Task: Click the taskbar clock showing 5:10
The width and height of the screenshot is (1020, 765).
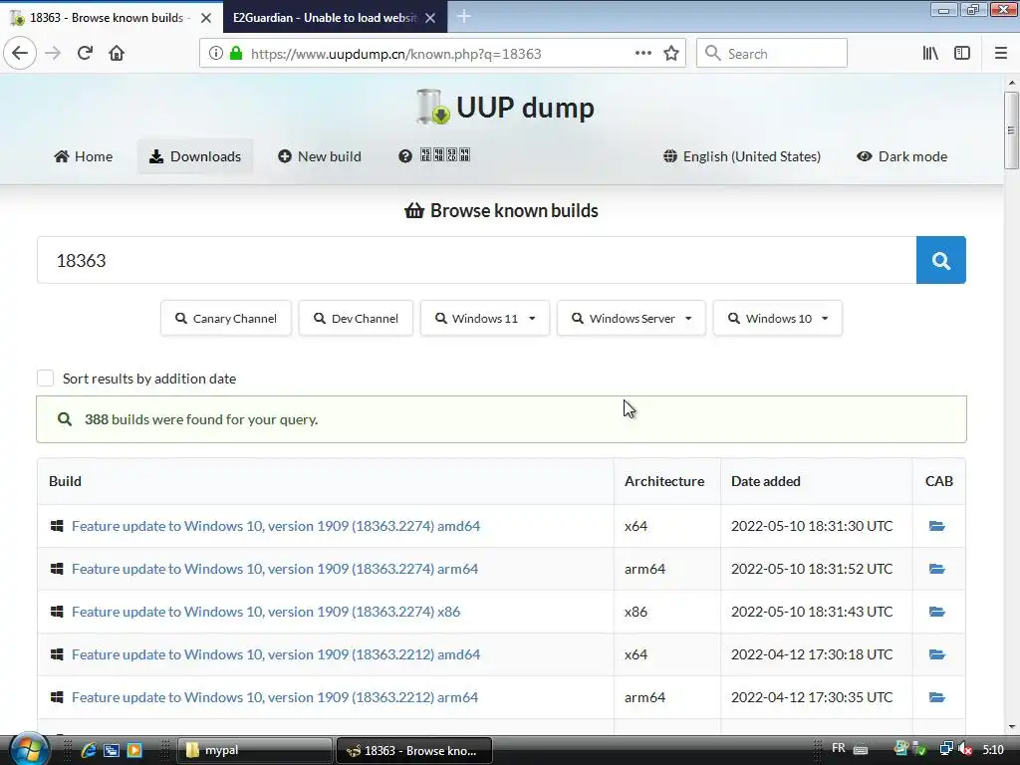Action: tap(993, 750)
